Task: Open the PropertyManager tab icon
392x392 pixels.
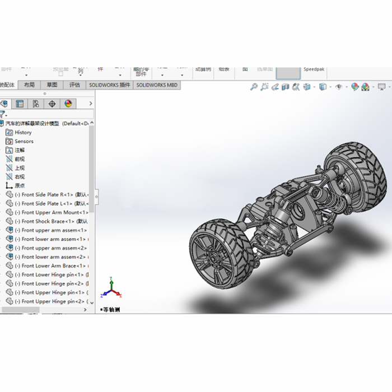Action: click(20, 104)
